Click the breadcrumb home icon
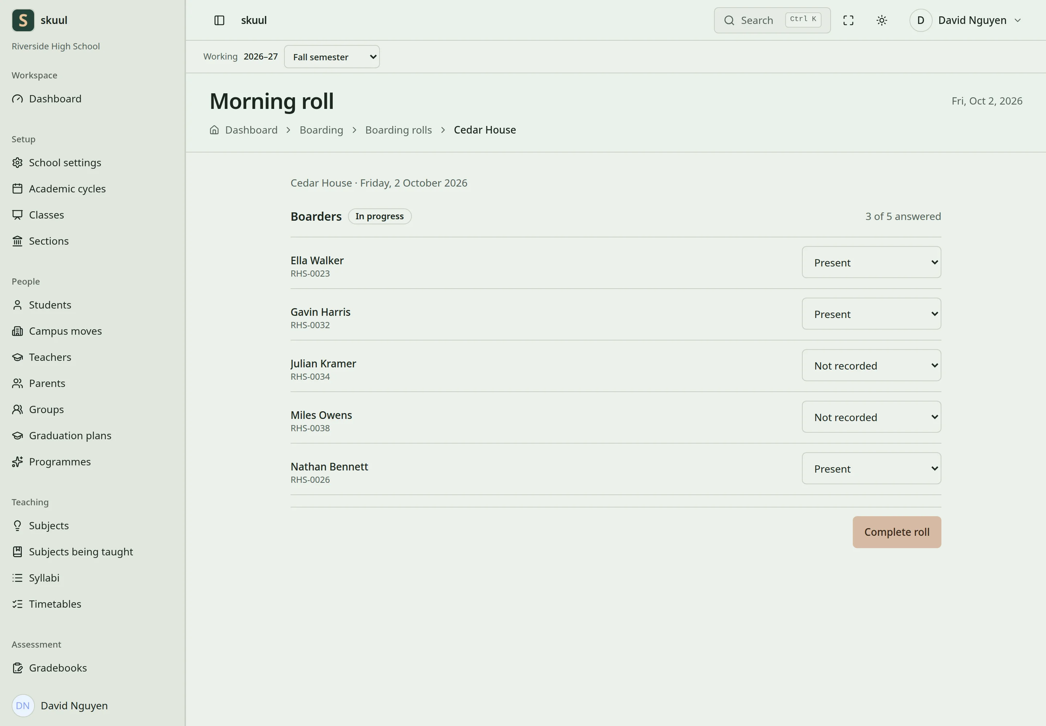 pyautogui.click(x=214, y=130)
